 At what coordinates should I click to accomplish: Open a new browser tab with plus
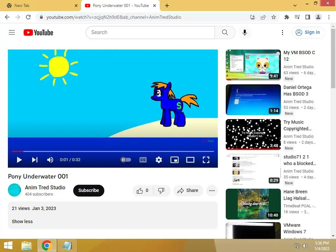click(x=167, y=6)
